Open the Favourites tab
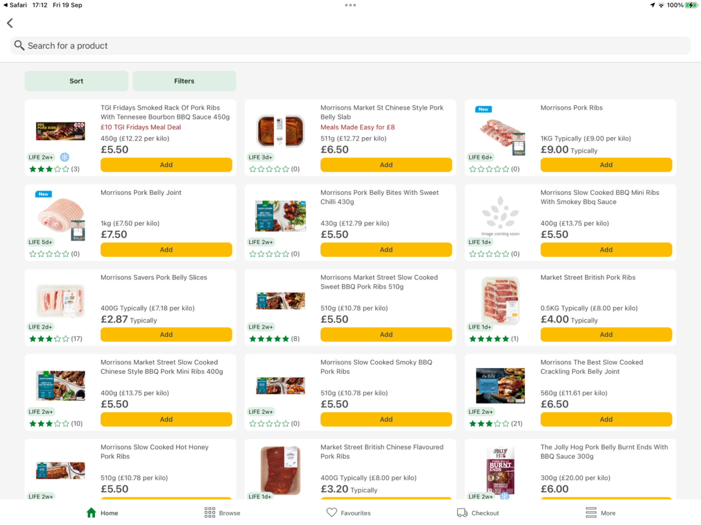This screenshot has height=525, width=701. point(348,513)
